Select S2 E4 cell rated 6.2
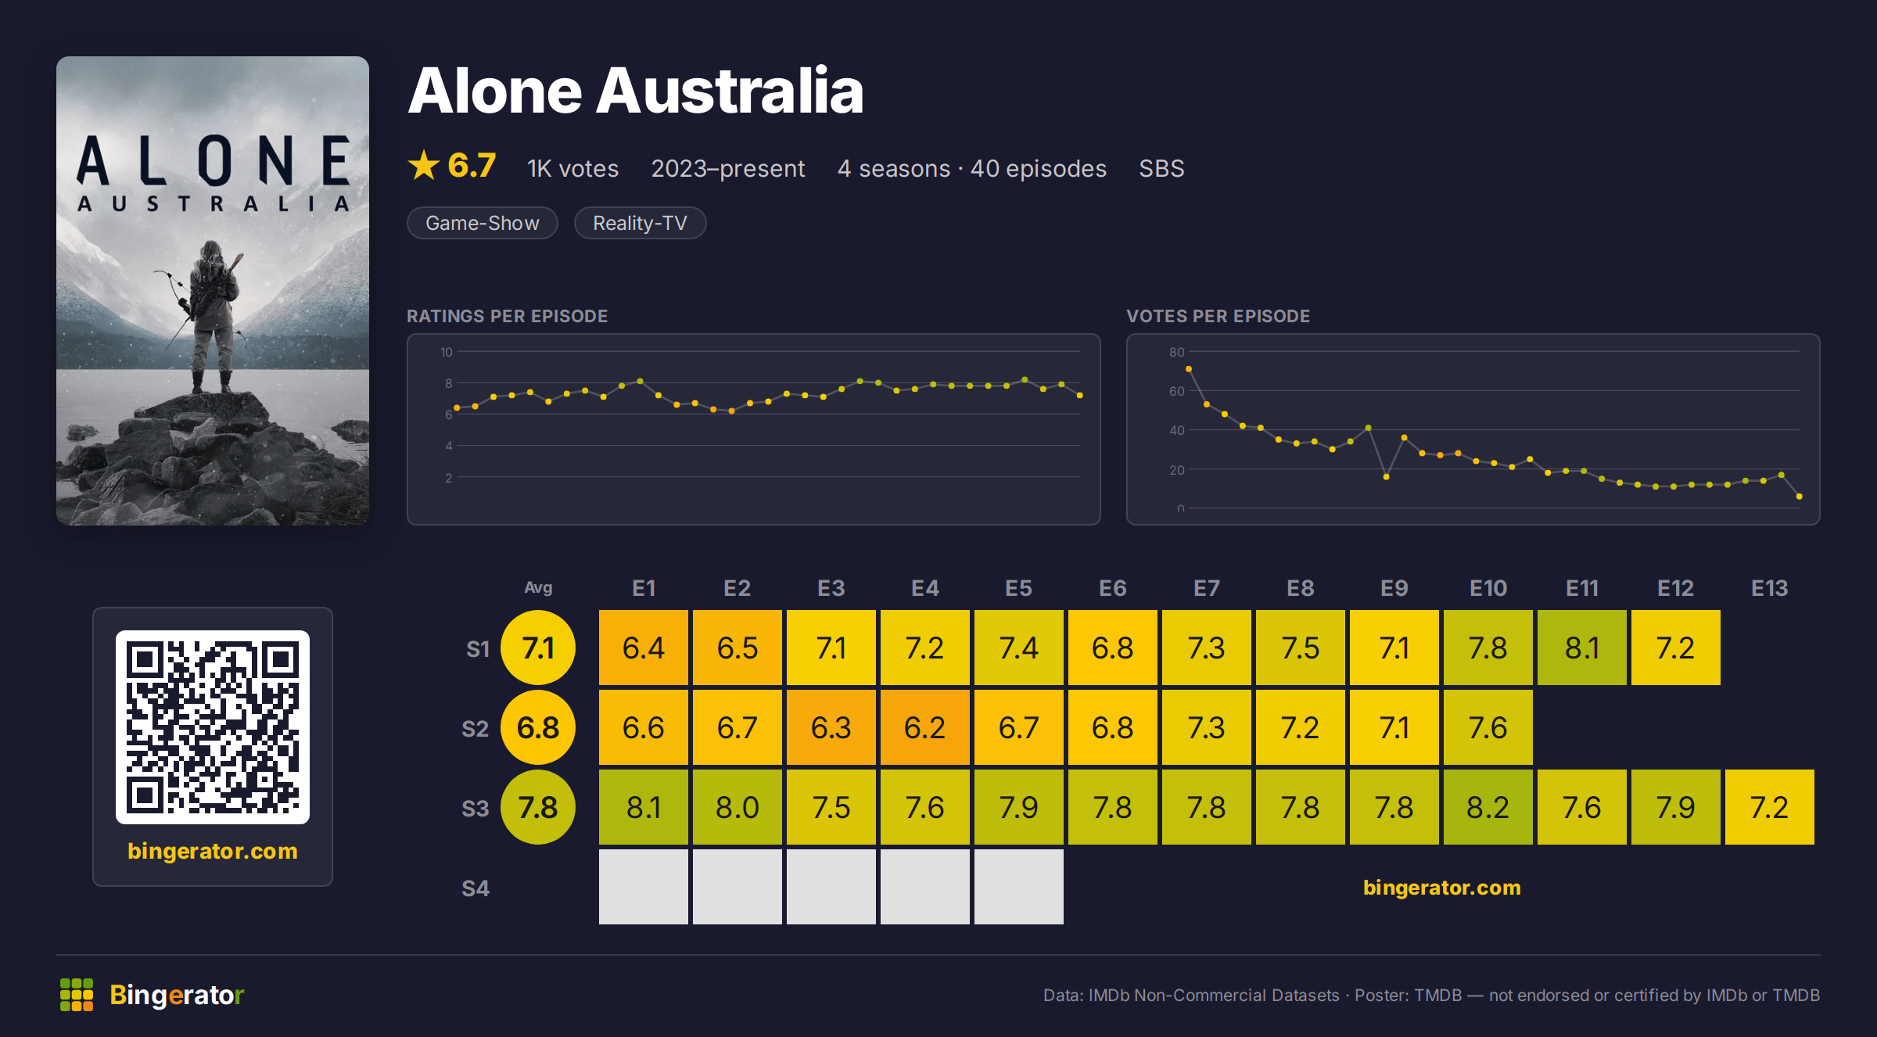 (x=925, y=728)
